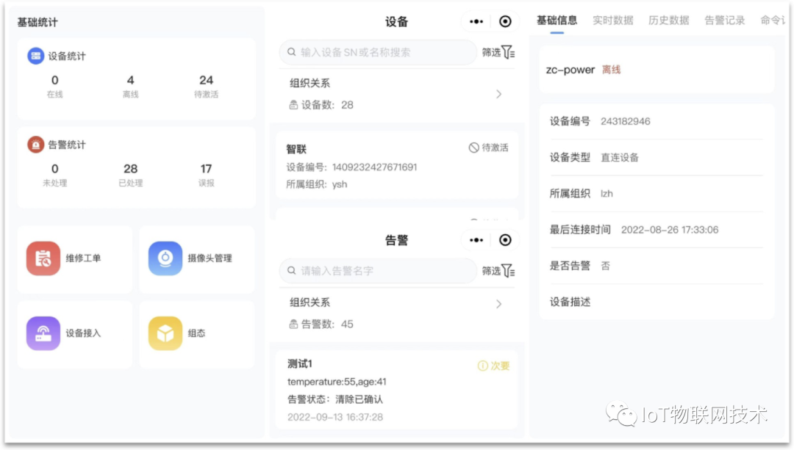Click the 请输入告警名字 input field

pyautogui.click(x=378, y=270)
